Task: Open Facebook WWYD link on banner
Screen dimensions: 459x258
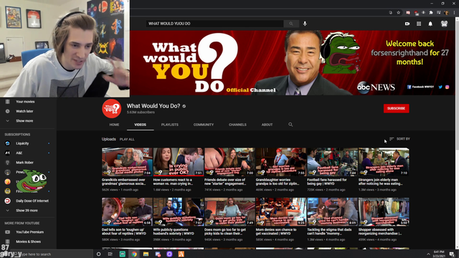Action: coord(420,87)
